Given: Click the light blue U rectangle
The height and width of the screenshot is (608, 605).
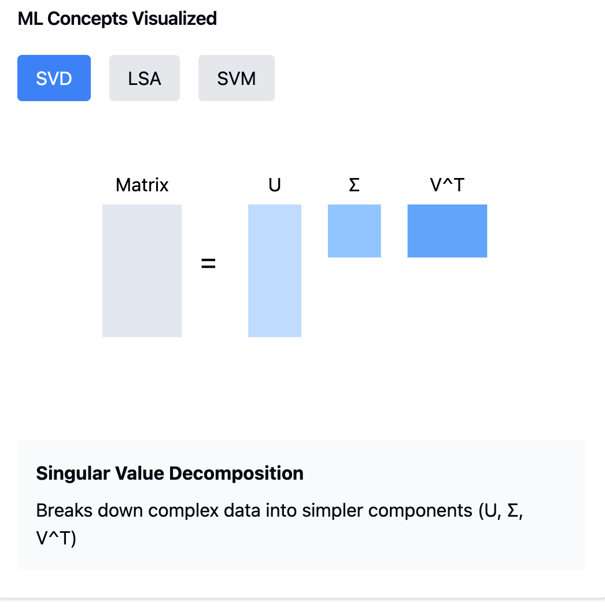Looking at the screenshot, I should (275, 270).
